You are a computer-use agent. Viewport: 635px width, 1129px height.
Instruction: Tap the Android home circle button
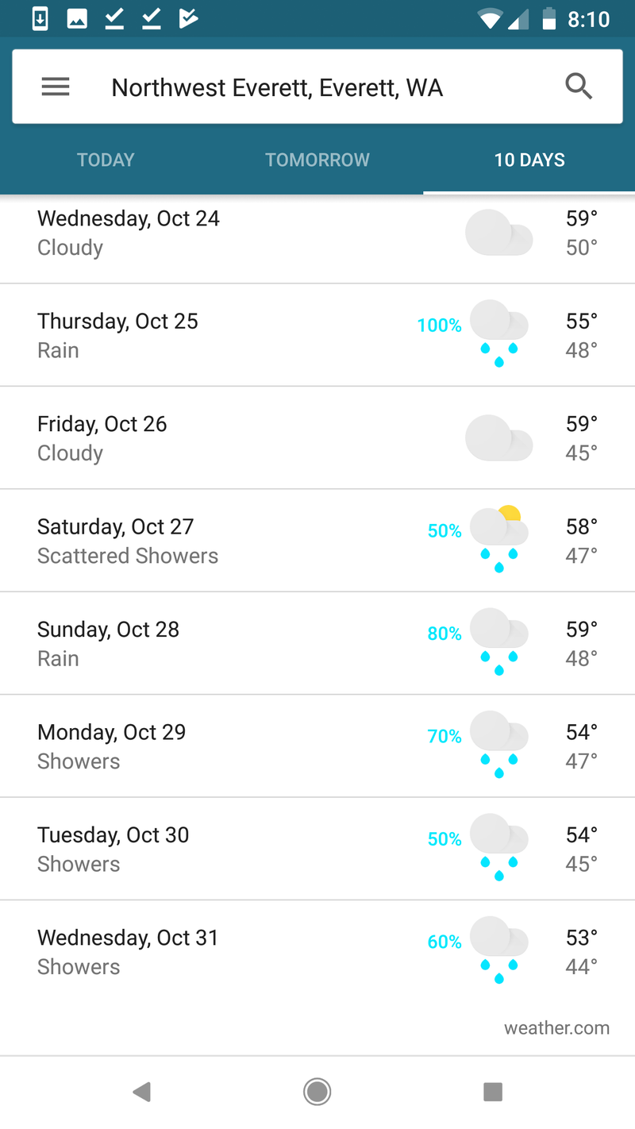[317, 1092]
